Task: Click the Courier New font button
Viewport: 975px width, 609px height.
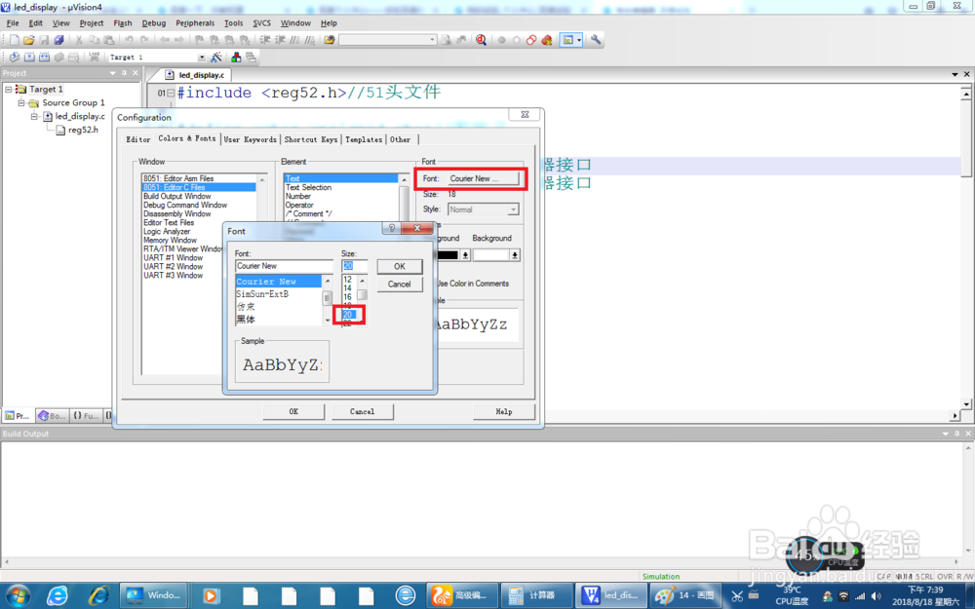Action: coord(484,178)
